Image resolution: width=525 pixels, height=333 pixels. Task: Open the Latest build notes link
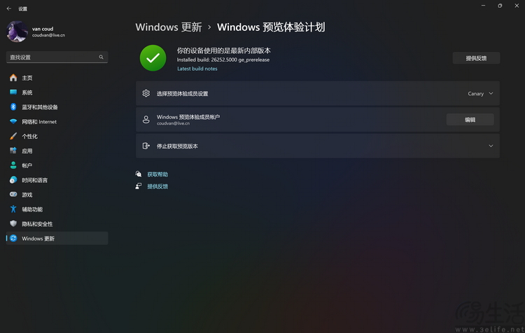click(x=197, y=69)
